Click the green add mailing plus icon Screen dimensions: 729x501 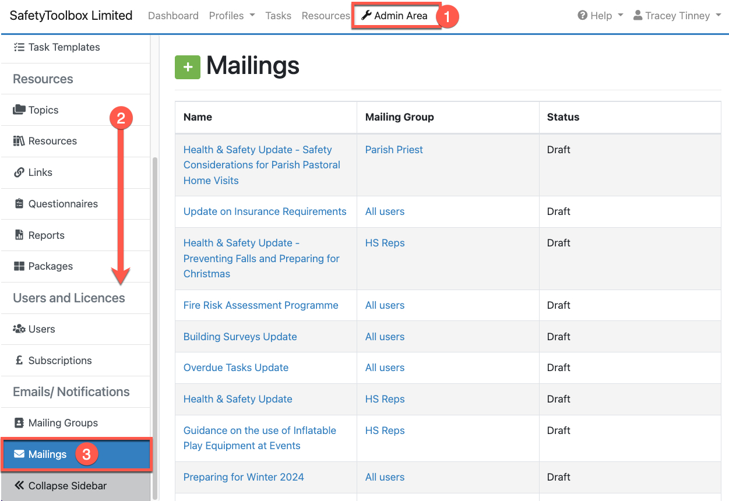(187, 67)
